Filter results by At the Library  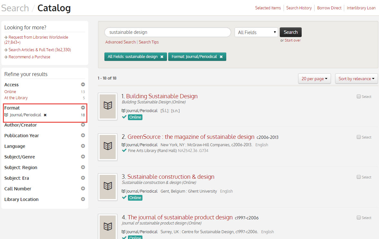16,98
